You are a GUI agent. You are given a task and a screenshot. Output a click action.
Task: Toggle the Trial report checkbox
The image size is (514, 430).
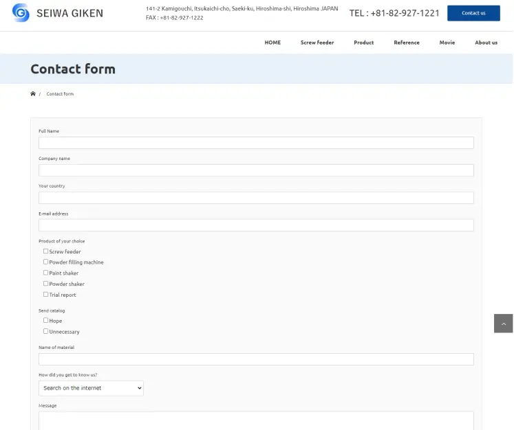click(45, 294)
